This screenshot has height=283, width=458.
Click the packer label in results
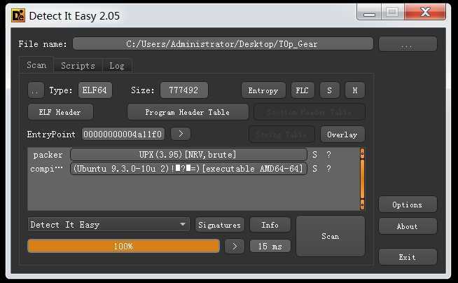pos(48,155)
